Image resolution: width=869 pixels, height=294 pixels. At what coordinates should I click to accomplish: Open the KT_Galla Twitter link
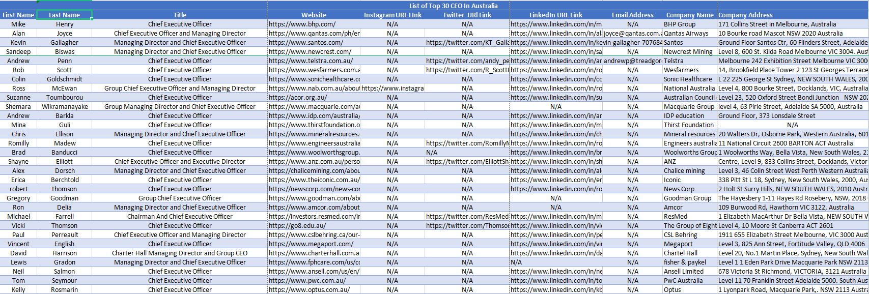pos(467,42)
